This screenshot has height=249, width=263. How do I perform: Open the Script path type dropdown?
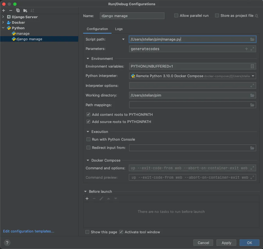[123, 39]
